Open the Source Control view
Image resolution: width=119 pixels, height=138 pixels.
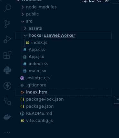[7, 24]
